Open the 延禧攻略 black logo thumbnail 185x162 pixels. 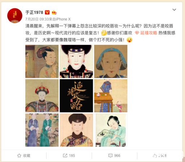pyautogui.click(x=76, y=96)
